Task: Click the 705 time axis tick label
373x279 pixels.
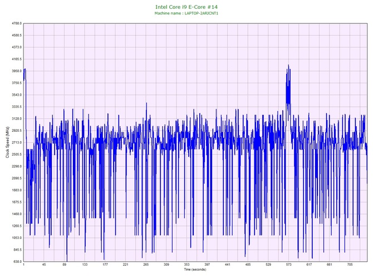Action: point(350,265)
